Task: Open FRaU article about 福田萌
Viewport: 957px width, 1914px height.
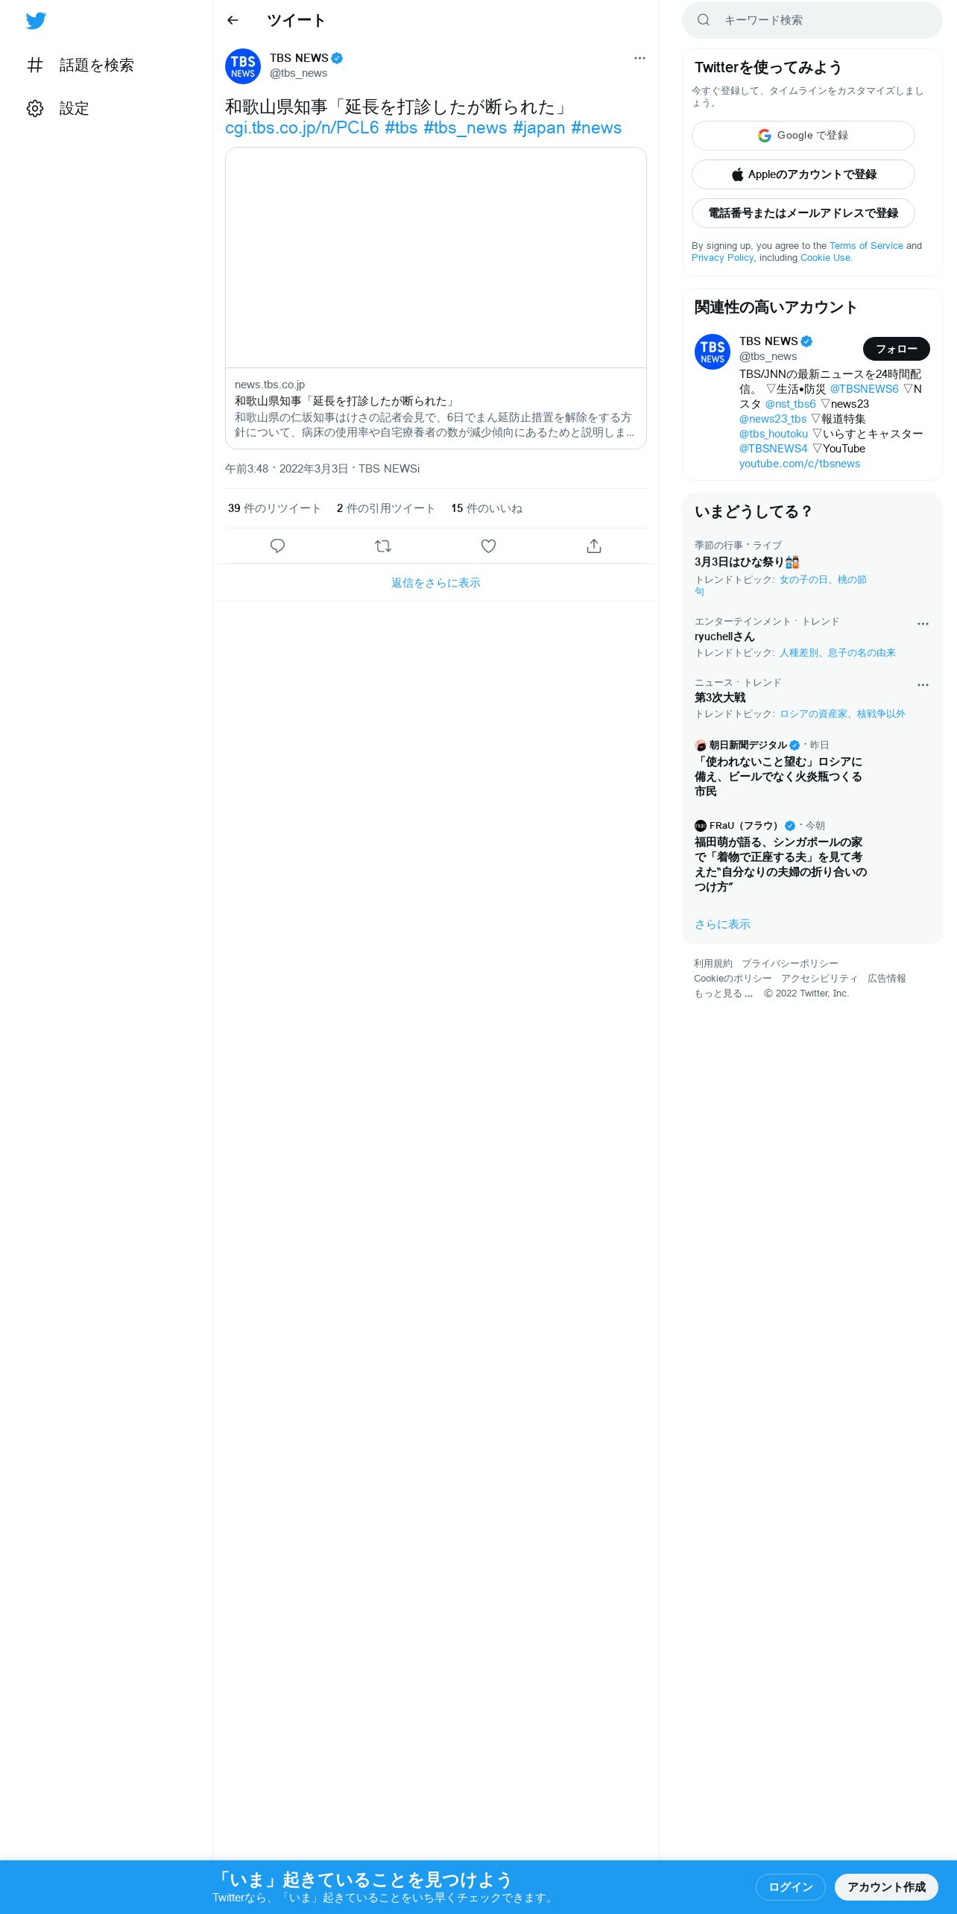Action: pos(781,865)
